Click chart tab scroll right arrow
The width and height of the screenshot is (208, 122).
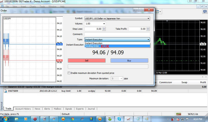click(206, 77)
